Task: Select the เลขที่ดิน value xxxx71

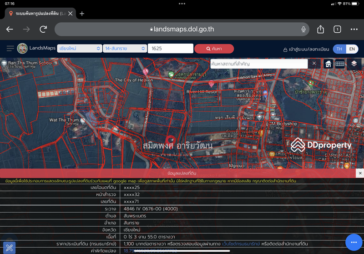Action: pos(131,201)
